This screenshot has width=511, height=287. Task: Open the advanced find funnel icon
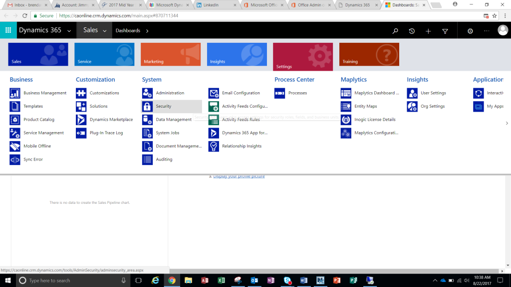(445, 31)
